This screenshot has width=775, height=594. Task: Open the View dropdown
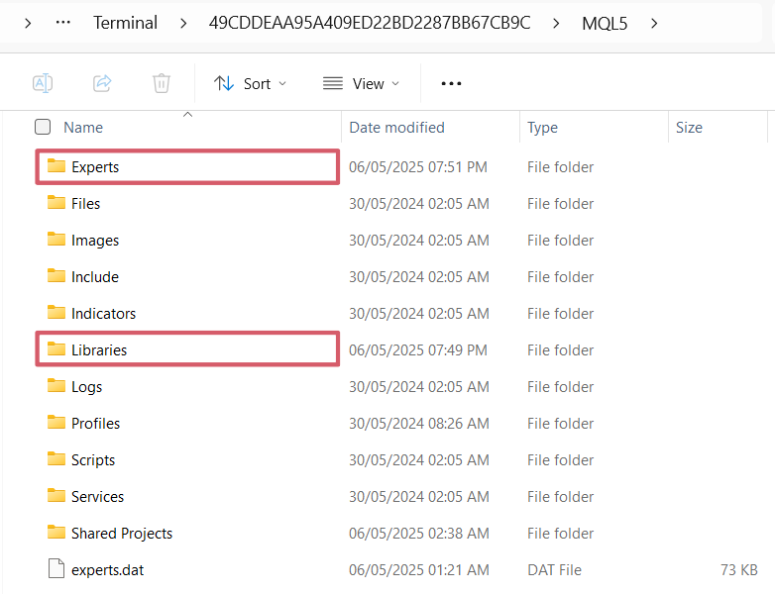pos(361,84)
